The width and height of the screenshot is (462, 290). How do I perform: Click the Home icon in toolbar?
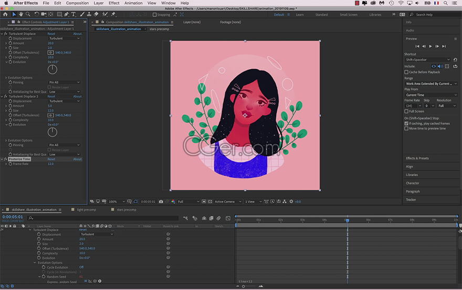pyautogui.click(x=5, y=14)
